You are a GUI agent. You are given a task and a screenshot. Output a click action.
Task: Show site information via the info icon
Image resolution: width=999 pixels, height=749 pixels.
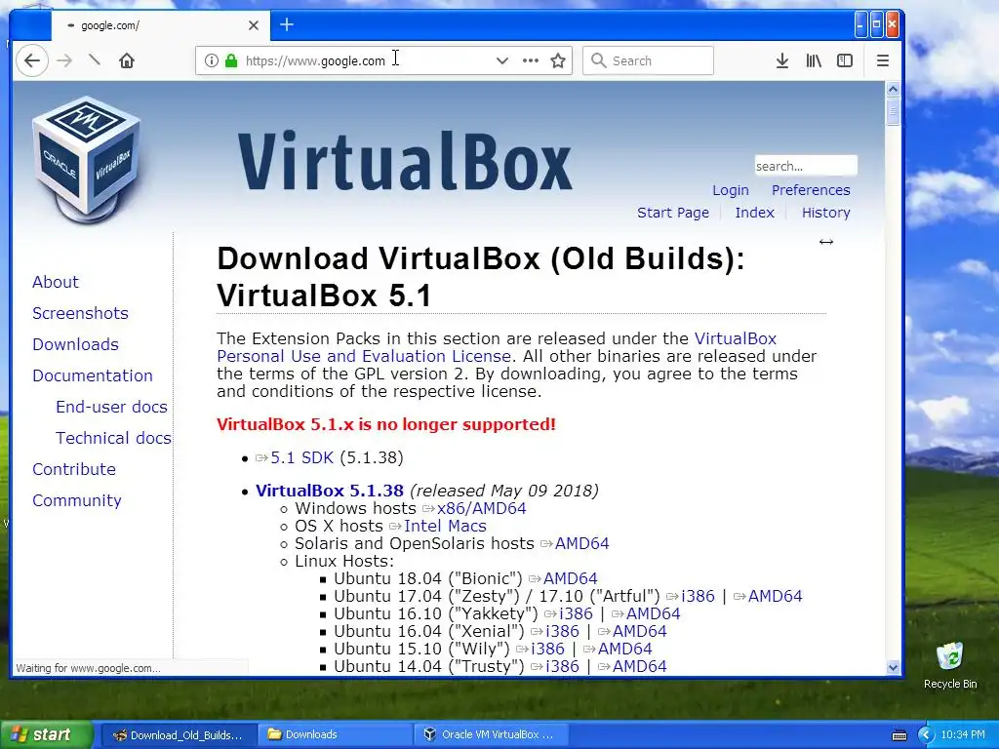[212, 60]
